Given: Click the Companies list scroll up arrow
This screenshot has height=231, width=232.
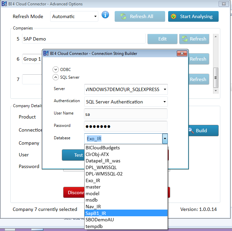Looking at the screenshot, I should click(216, 36).
